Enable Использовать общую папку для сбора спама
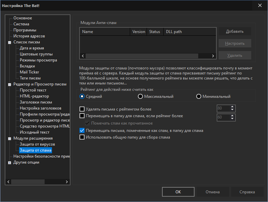268x202 pixels. pyautogui.click(x=82, y=137)
